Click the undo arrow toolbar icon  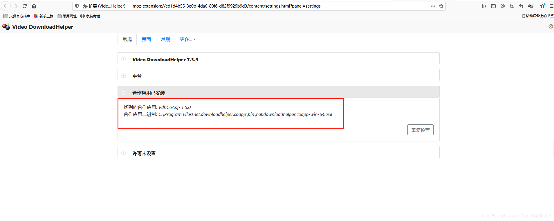[521, 6]
